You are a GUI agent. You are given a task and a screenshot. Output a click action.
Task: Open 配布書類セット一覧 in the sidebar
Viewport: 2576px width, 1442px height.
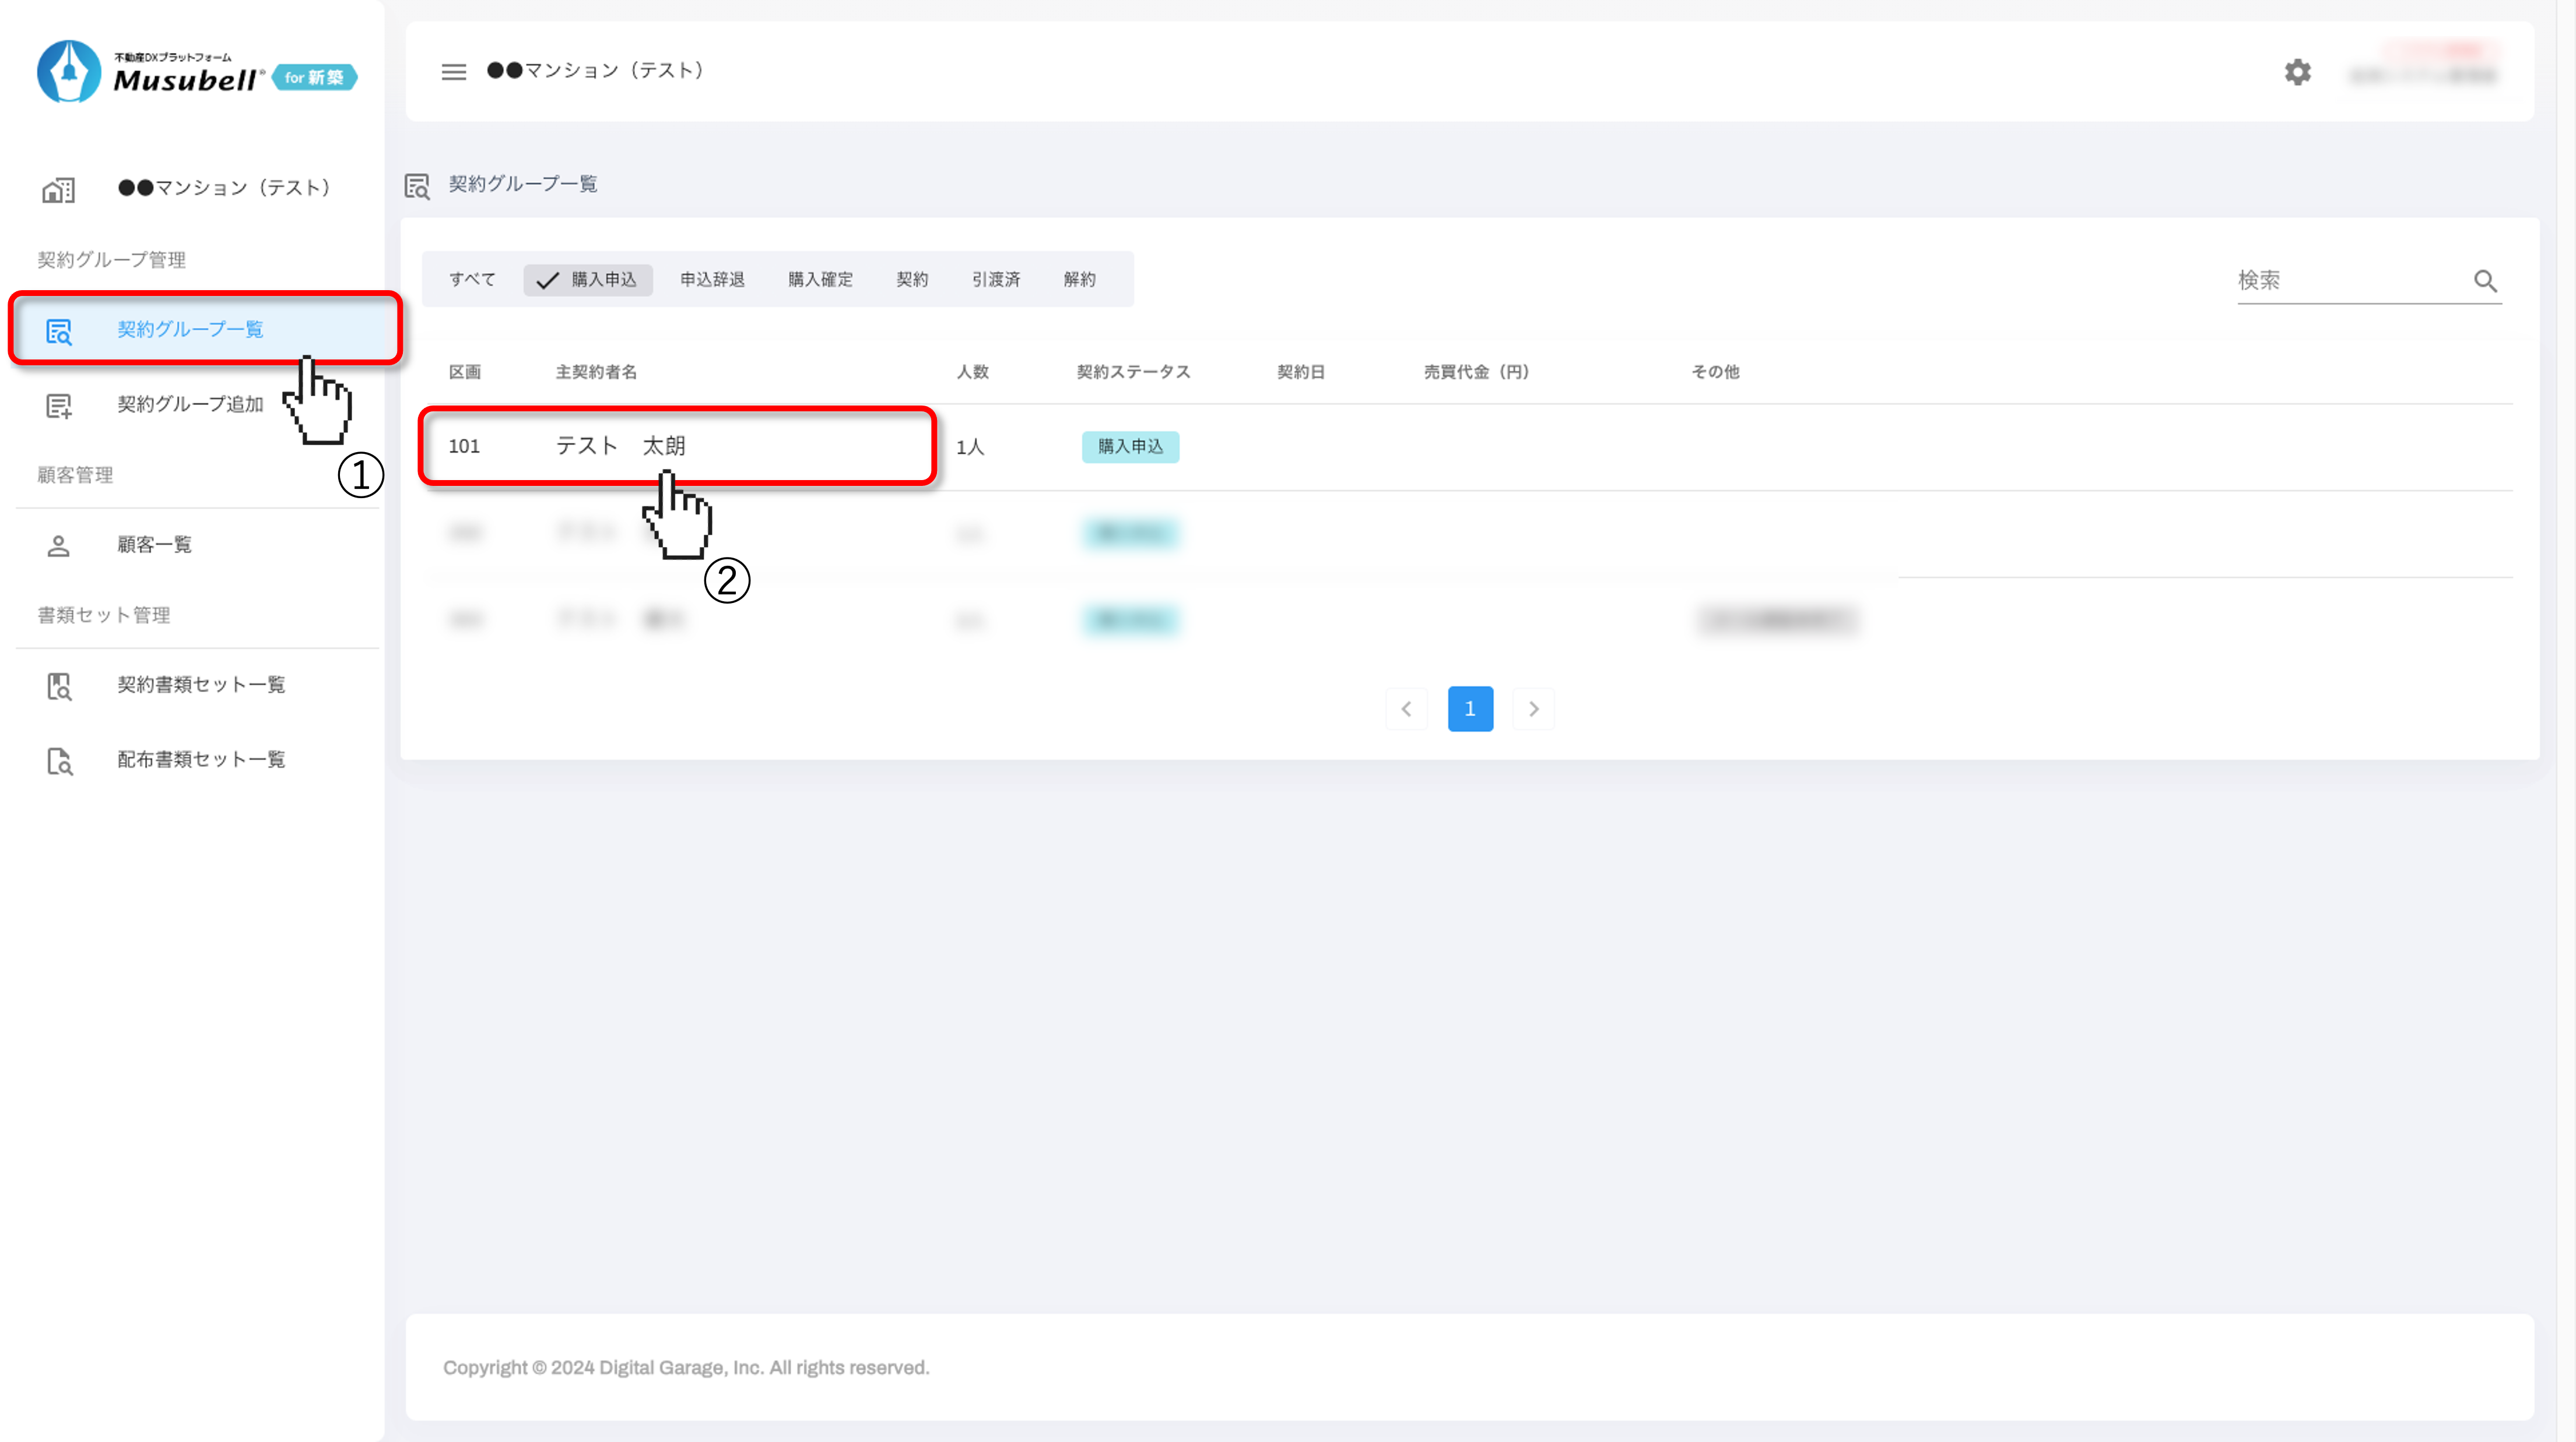click(201, 760)
